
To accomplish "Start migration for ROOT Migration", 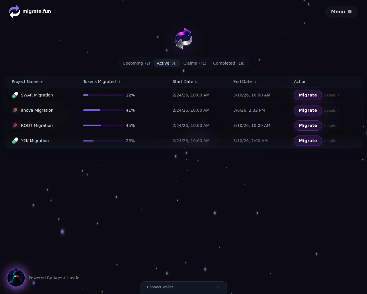I will 308,125.
